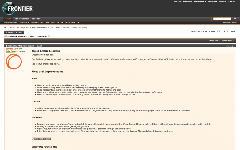
Task: Go to page 2 of the thread
Action: point(224,31)
